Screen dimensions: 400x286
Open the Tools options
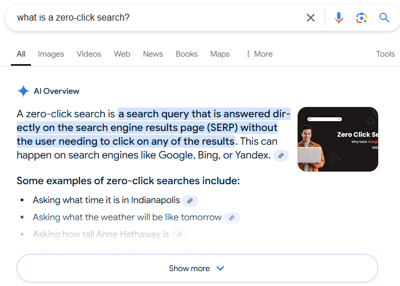[x=385, y=54]
